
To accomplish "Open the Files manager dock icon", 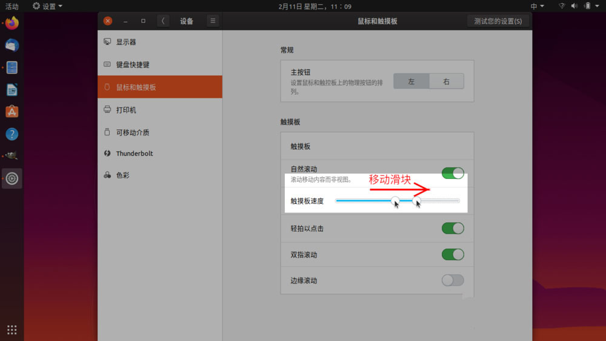I will (x=12, y=68).
